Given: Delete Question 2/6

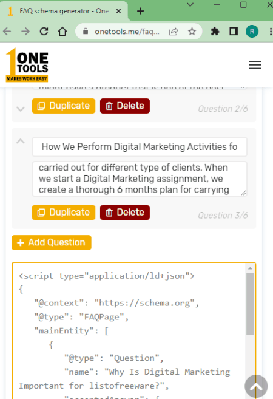Looking at the screenshot, I should [x=125, y=106].
